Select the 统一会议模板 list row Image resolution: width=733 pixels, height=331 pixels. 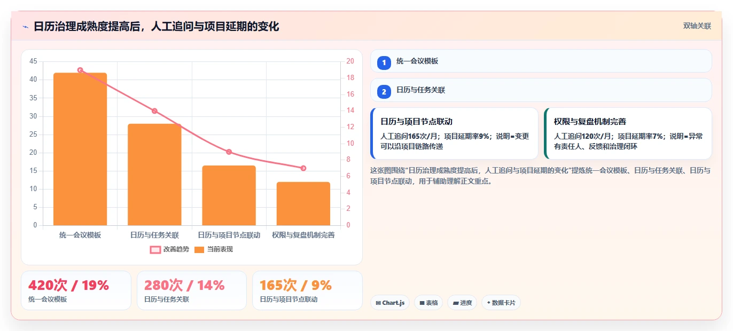pos(541,61)
